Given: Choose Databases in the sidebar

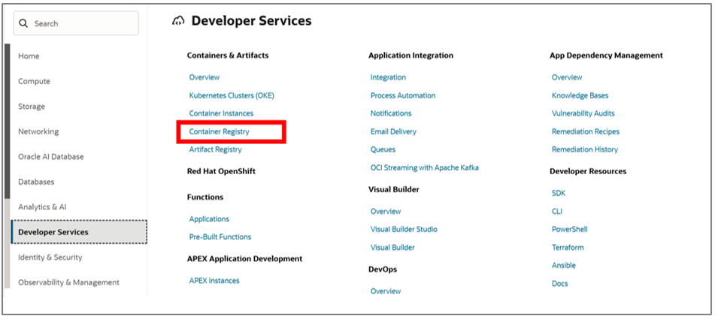Looking at the screenshot, I should point(36,181).
